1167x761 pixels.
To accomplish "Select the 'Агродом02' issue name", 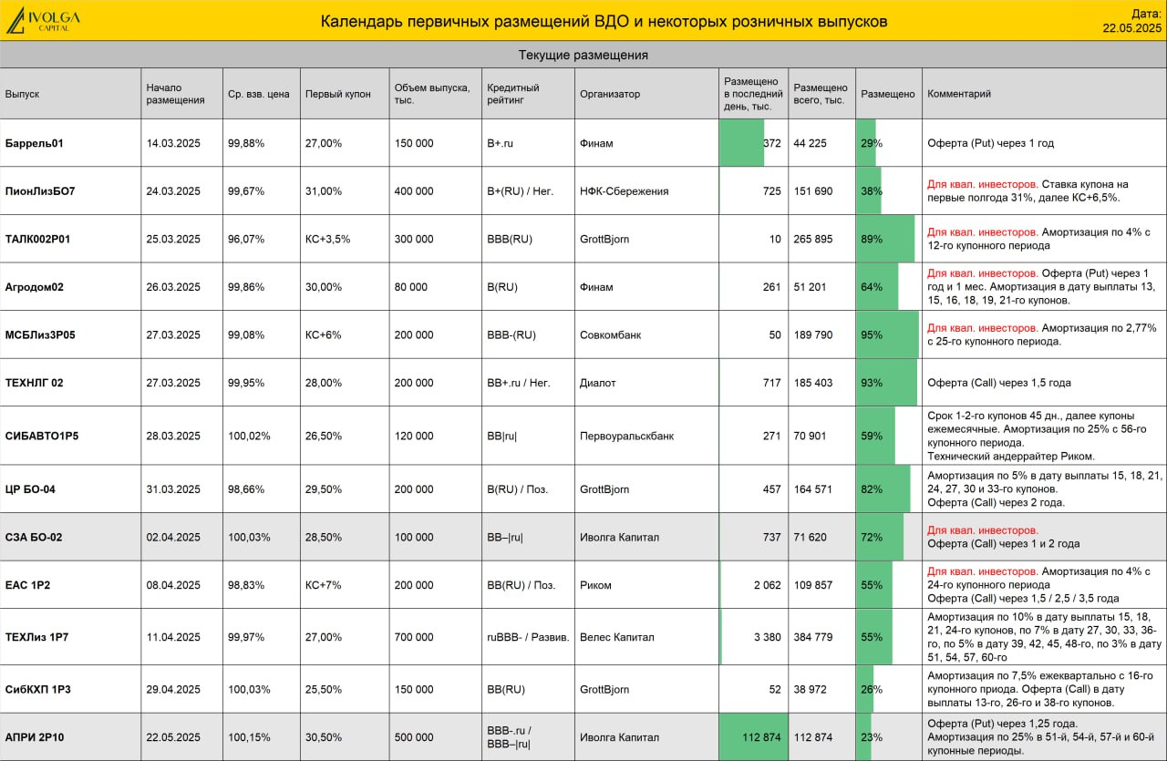I will (34, 287).
